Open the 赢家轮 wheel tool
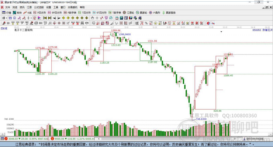This screenshot has height=147, width=273. coord(142,13)
